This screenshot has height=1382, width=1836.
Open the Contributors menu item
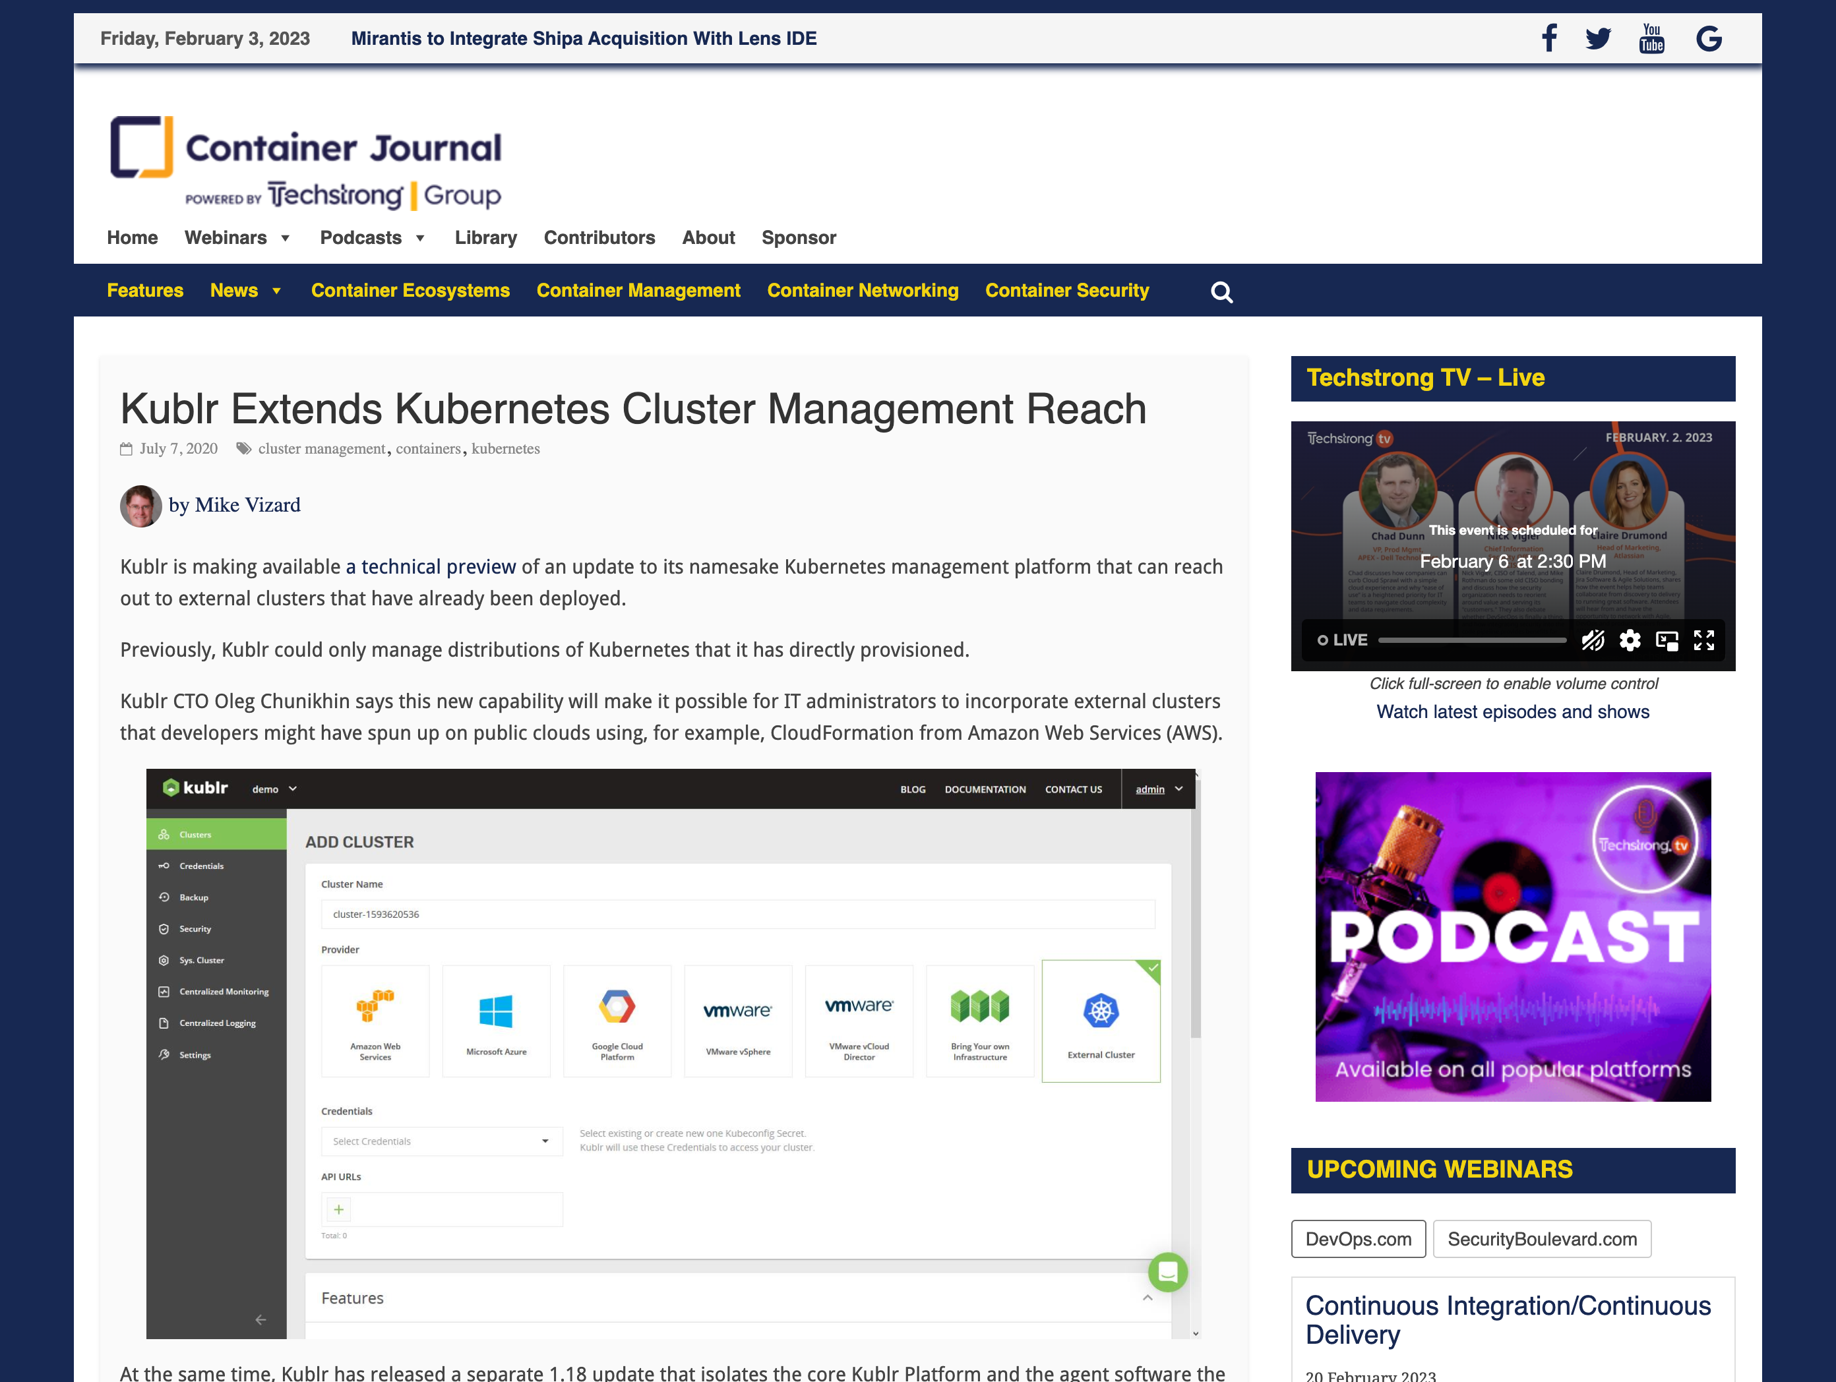pyautogui.click(x=599, y=237)
